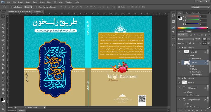This screenshot has width=211, height=112.
Task: Open the Paths panel icon
Action: click(x=173, y=45)
